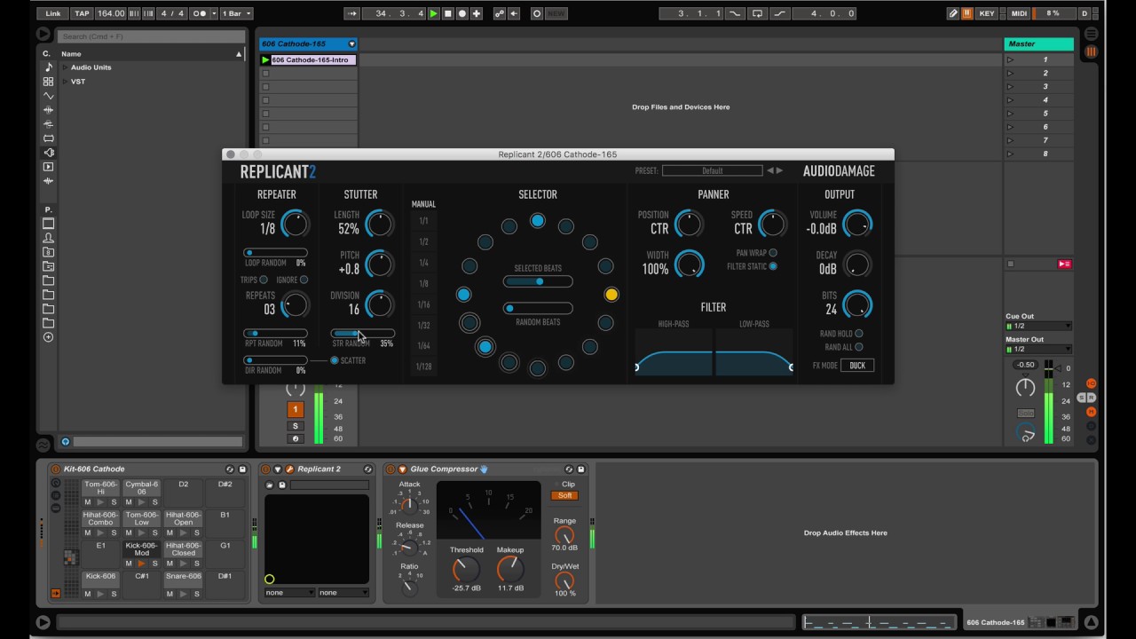Select the Instruments waveform icon in browser
Viewport: 1136px width, 639px height.
tap(48, 96)
